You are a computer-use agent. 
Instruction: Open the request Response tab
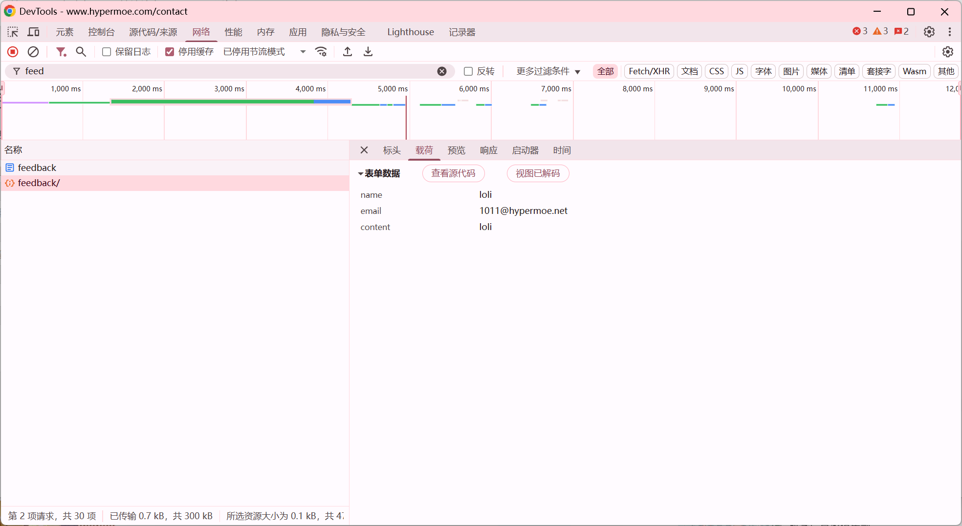coord(489,150)
